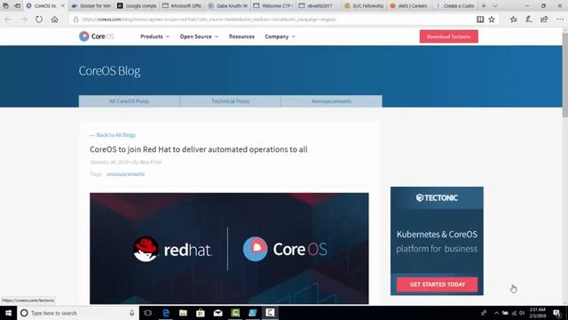Screen dimensions: 568x320
Task: Click the address bar URL field
Action: click(x=272, y=20)
